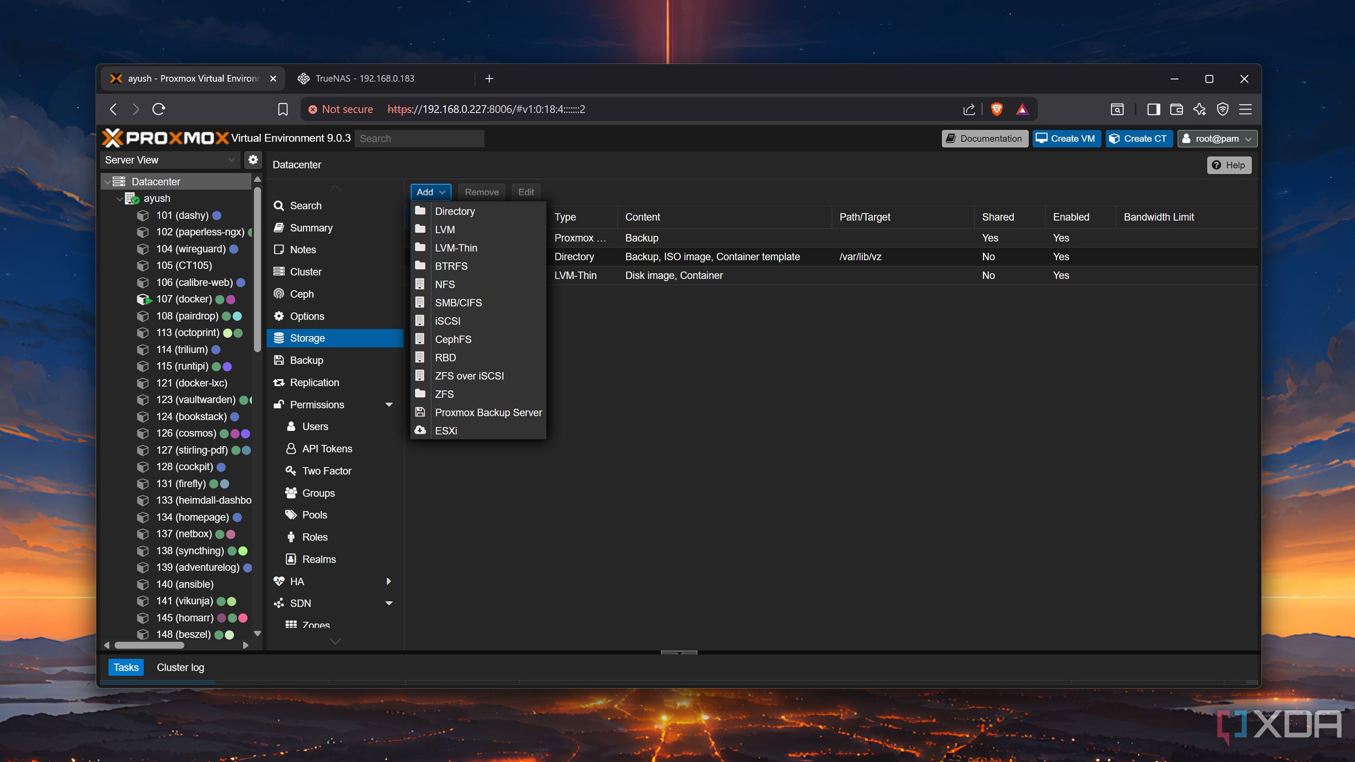Switch to the Cluster log tab

pyautogui.click(x=180, y=667)
